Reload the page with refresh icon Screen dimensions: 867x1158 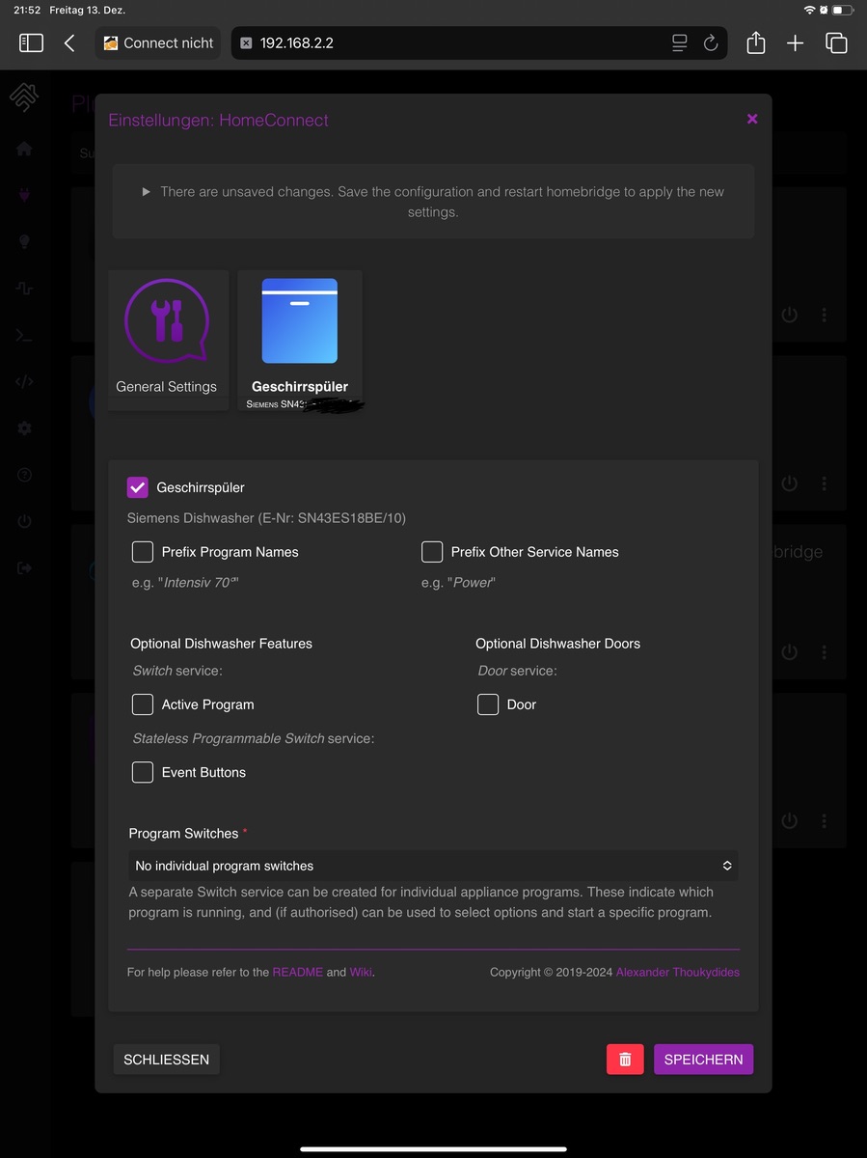pyautogui.click(x=711, y=43)
